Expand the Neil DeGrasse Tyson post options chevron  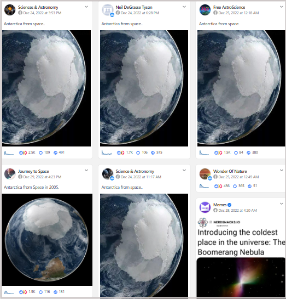click(x=184, y=7)
